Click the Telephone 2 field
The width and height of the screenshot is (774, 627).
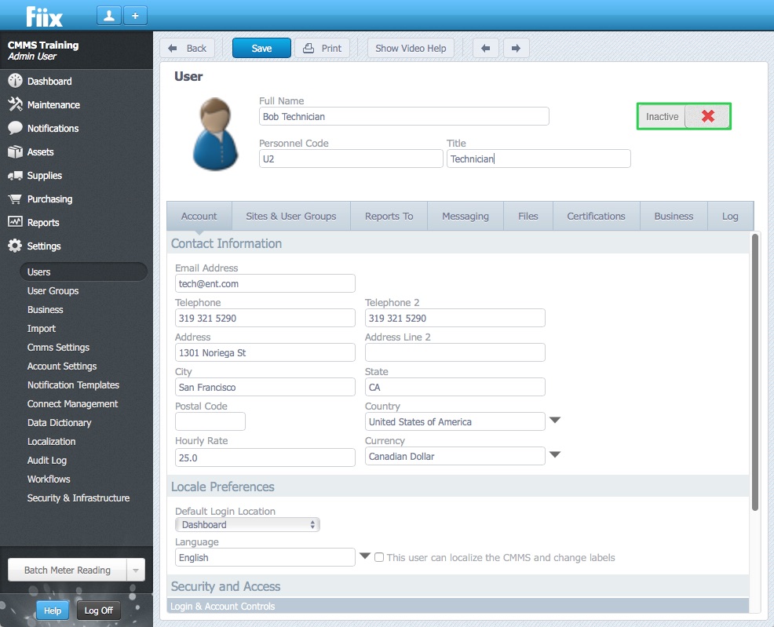point(455,318)
